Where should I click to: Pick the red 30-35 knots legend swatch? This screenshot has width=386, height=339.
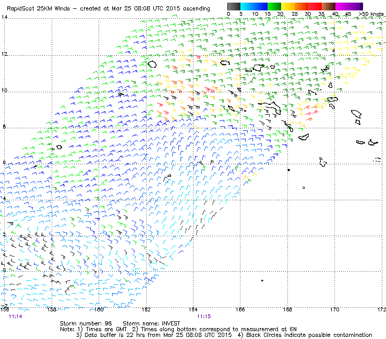pyautogui.click(x=315, y=6)
